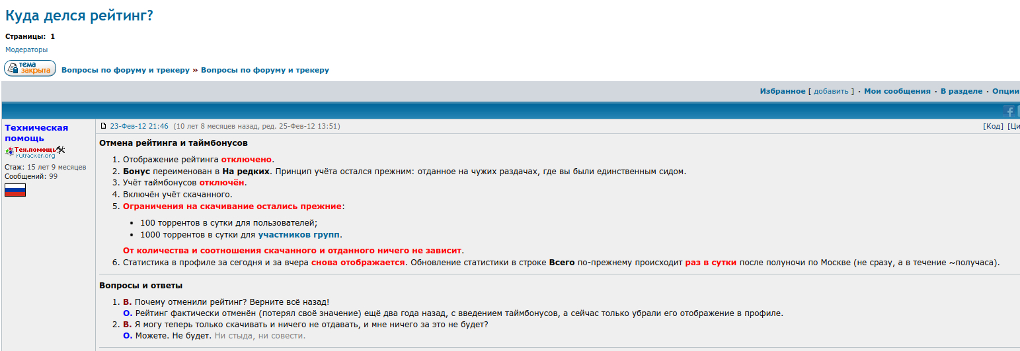This screenshot has width=1020, height=351.
Task: Open the Модераторы link
Action: tap(26, 49)
